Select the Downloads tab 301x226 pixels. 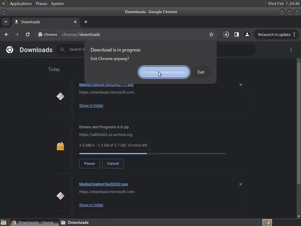click(x=46, y=22)
